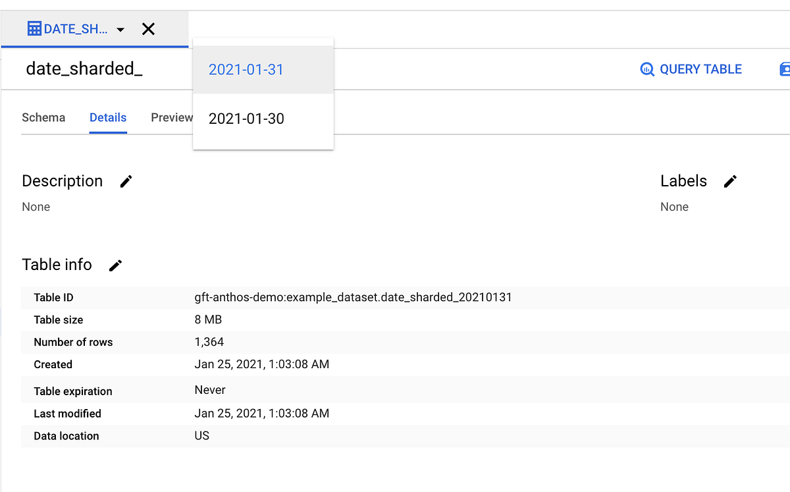This screenshot has width=790, height=492.
Task: Edit Labels using the pencil icon
Action: pyautogui.click(x=730, y=181)
